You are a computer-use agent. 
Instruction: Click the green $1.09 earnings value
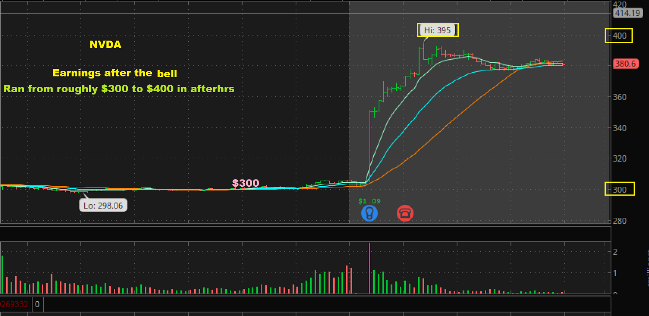369,201
